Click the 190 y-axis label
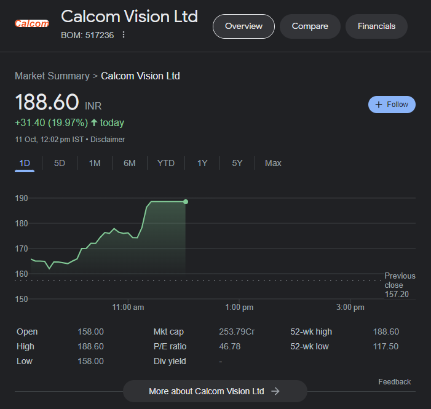Screen dimensions: 431x409 [x=22, y=198]
